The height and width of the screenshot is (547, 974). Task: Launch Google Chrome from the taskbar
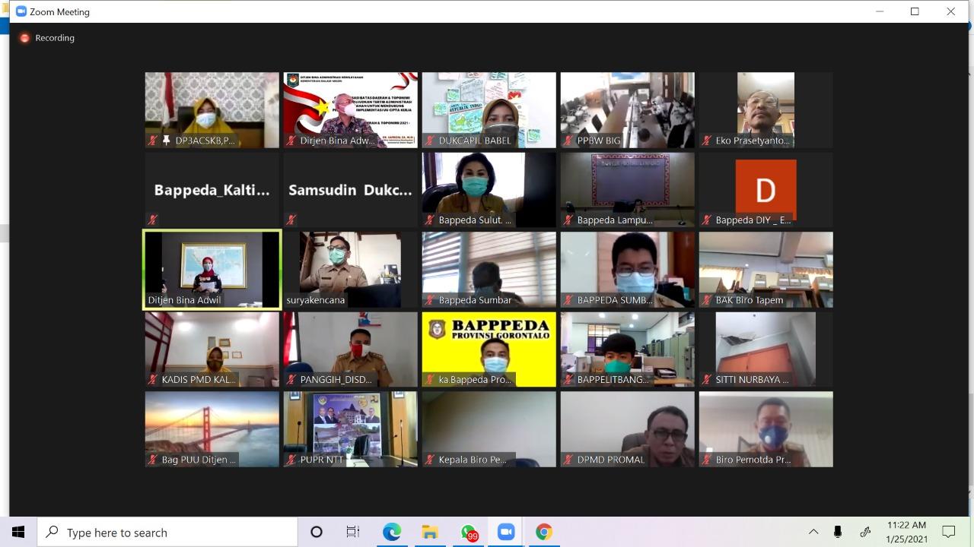[543, 533]
